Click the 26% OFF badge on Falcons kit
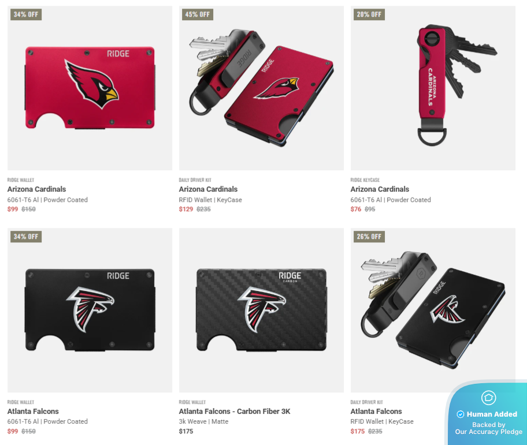Viewport: 527px width, 445px height. tap(369, 237)
